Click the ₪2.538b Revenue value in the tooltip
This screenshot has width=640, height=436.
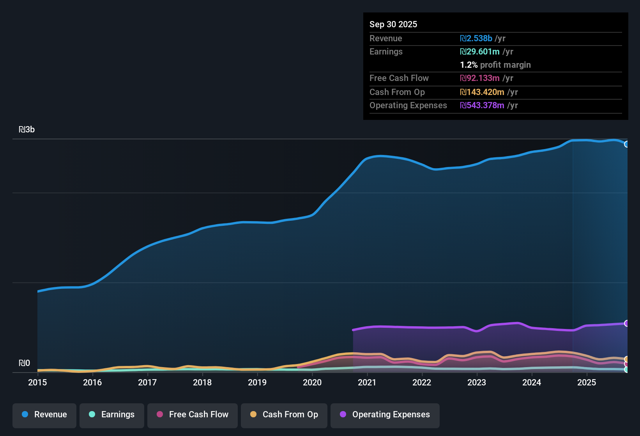(476, 38)
